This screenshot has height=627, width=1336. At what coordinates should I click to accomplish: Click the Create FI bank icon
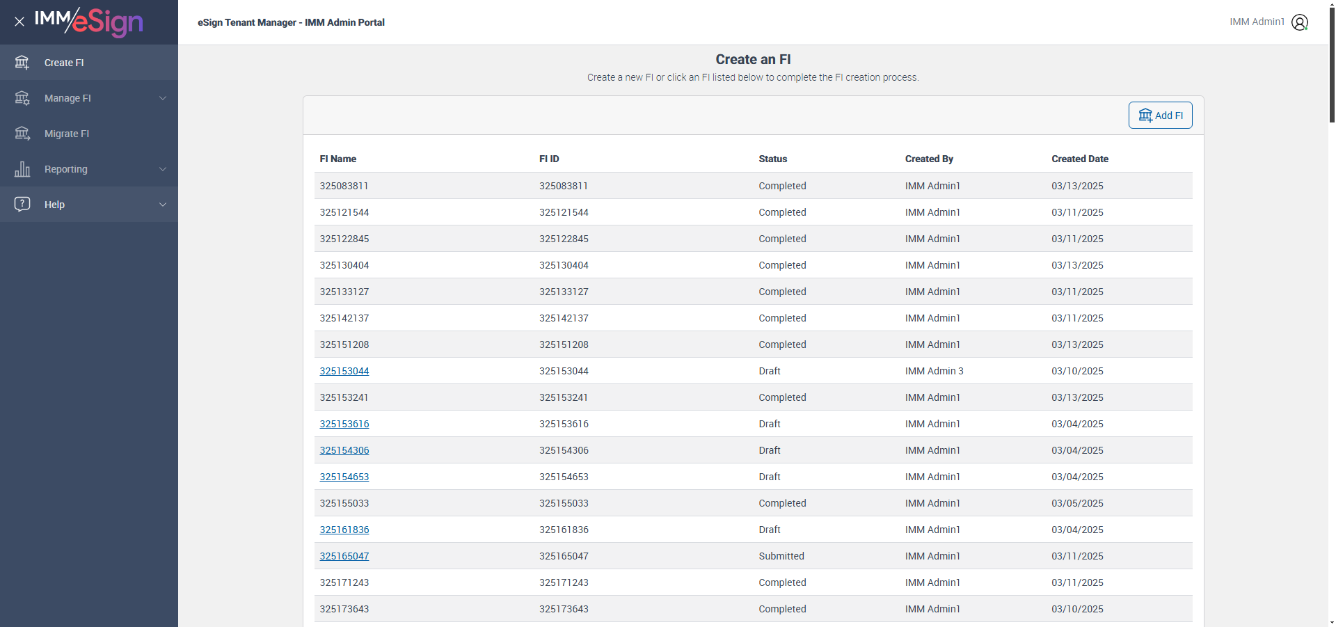tap(22, 63)
